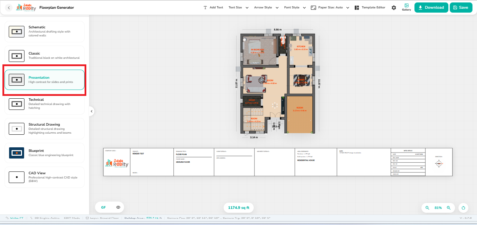Click the 81% zoom level value

point(438,208)
